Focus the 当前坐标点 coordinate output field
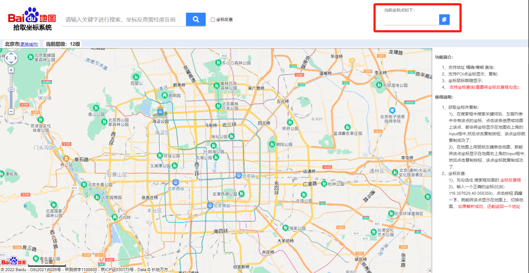This screenshot has width=529, height=273. pyautogui.click(x=411, y=20)
